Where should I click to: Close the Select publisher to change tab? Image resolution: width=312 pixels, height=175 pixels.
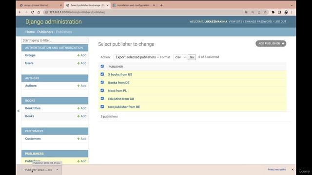107,5
